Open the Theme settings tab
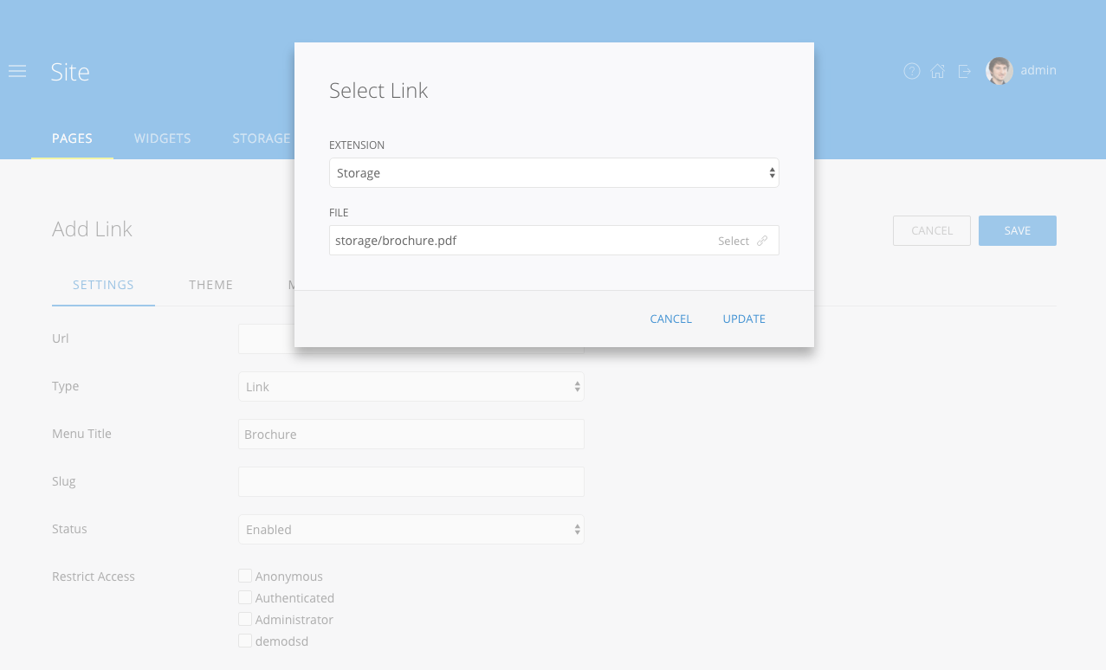This screenshot has height=670, width=1106. [x=210, y=285]
